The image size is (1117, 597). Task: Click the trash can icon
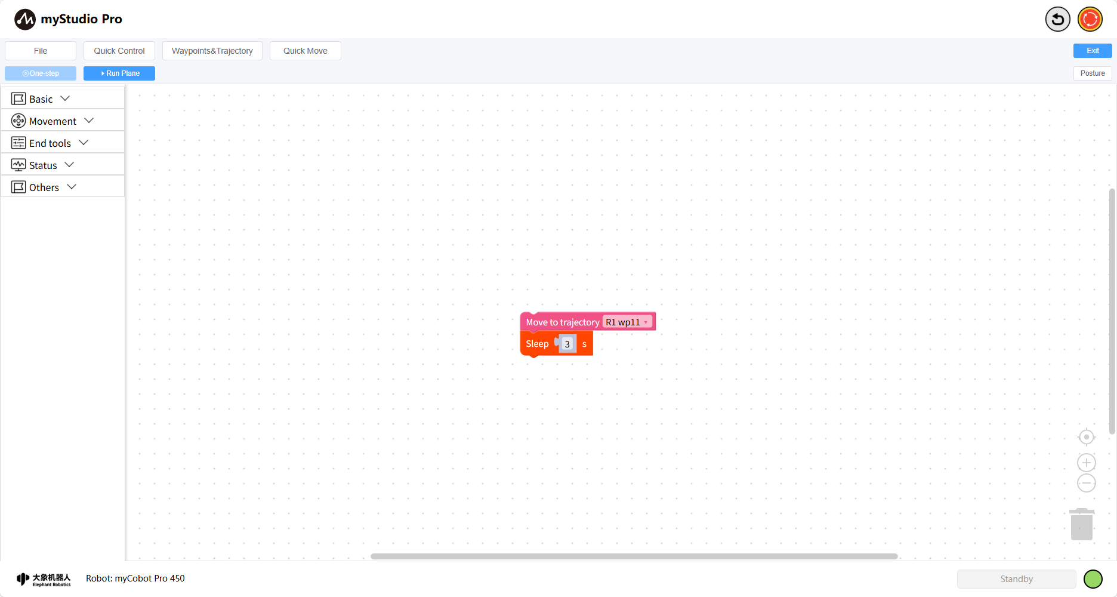1081,525
